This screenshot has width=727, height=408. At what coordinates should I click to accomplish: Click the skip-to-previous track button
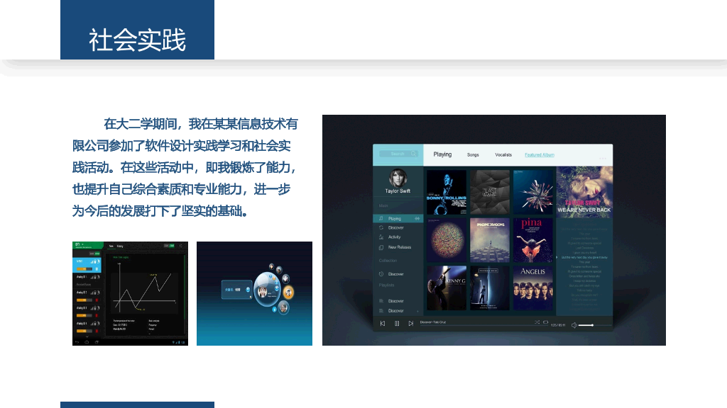[383, 323]
